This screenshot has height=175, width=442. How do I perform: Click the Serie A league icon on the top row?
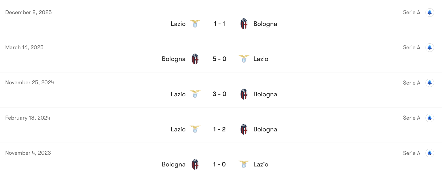pyautogui.click(x=430, y=12)
